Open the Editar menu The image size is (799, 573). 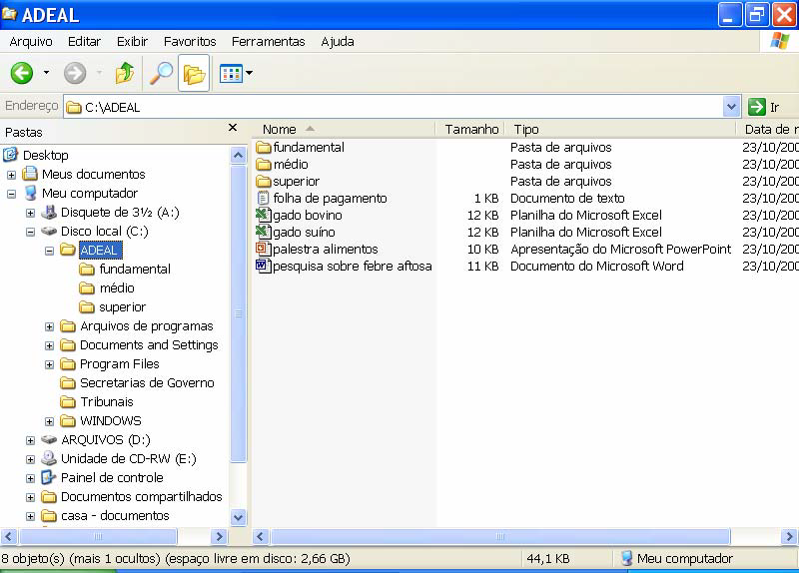[x=84, y=41]
